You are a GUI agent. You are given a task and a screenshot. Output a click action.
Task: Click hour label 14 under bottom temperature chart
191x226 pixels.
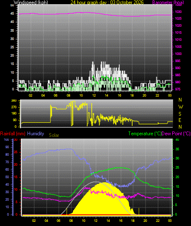pyautogui.click(x=108, y=221)
